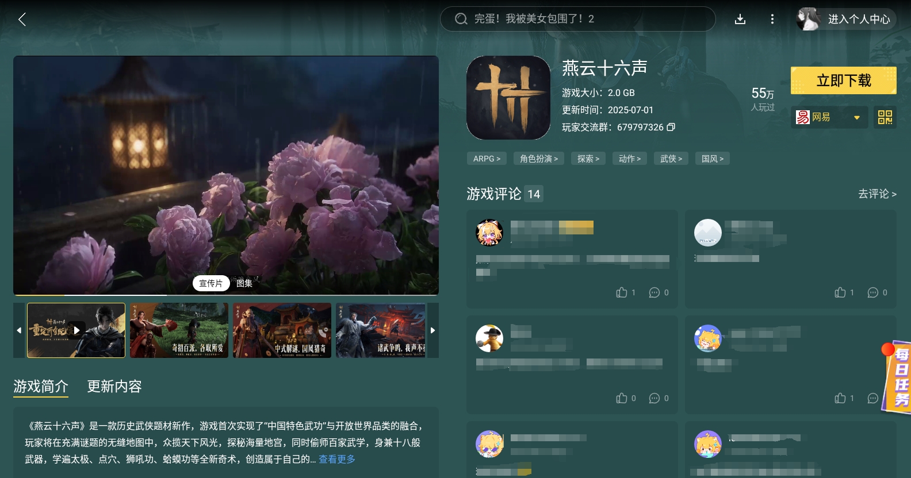911x478 pixels.
Task: Select the 诸武争鸣 screenshot thumbnail
Action: 381,330
